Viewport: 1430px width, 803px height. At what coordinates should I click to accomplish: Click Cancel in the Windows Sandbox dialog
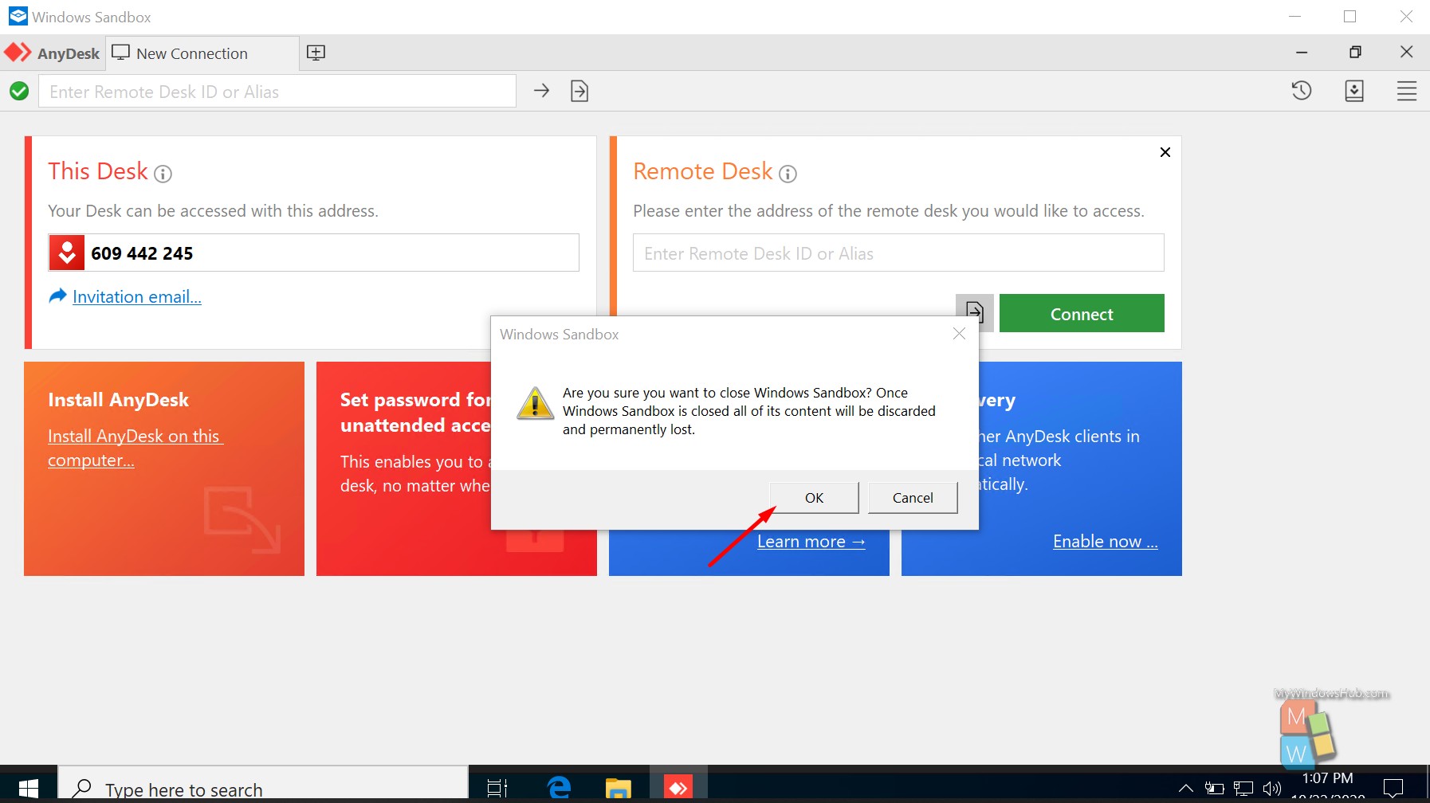tap(913, 498)
